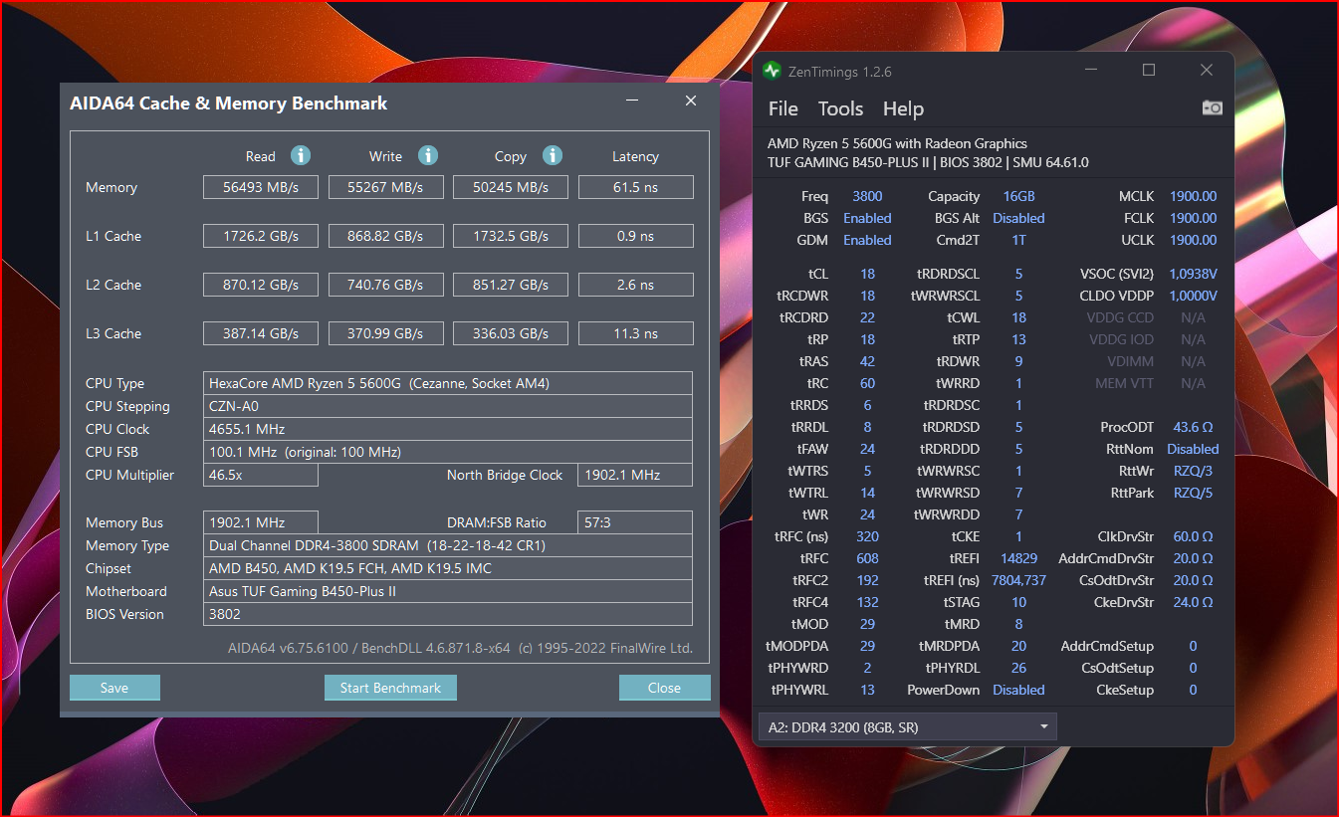Click the L1 Cache Latency value 0.9 ns
The width and height of the screenshot is (1339, 817).
click(635, 236)
